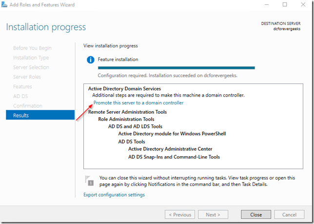314x224 pixels.
Task: Click the blue information icon beside Feature installation
Action: pos(90,60)
